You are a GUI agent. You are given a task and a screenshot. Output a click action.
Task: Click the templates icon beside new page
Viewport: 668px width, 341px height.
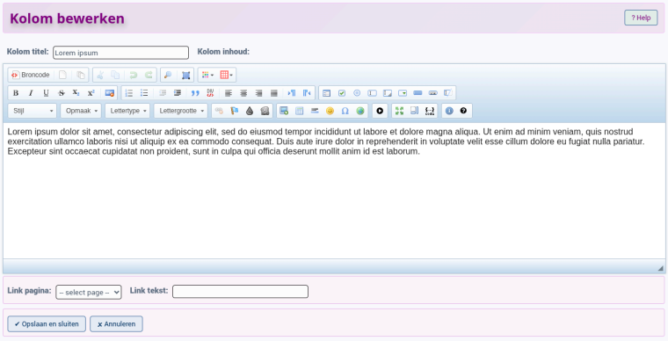pos(81,75)
